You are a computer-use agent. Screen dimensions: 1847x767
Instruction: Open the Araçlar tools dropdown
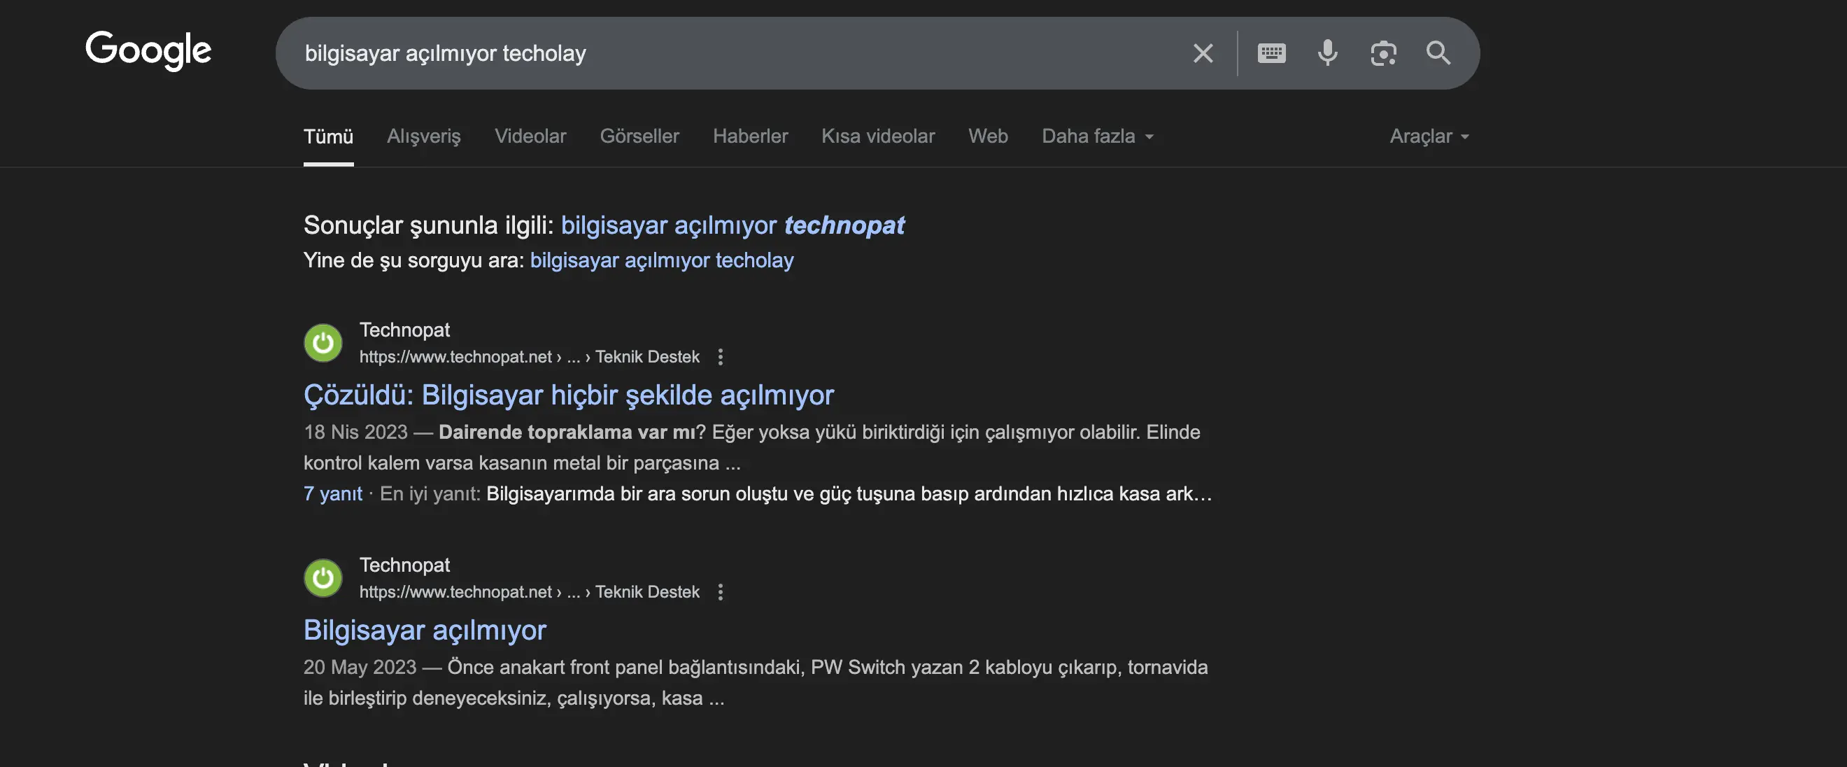[x=1429, y=136]
